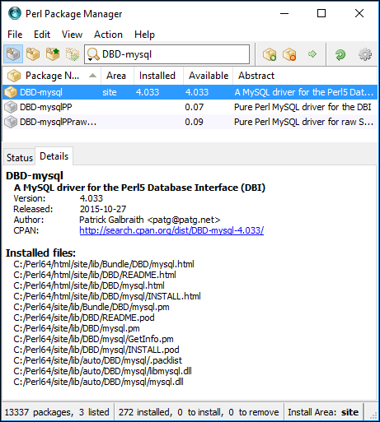
Task: Mark package for remove icon
Action: (x=289, y=54)
